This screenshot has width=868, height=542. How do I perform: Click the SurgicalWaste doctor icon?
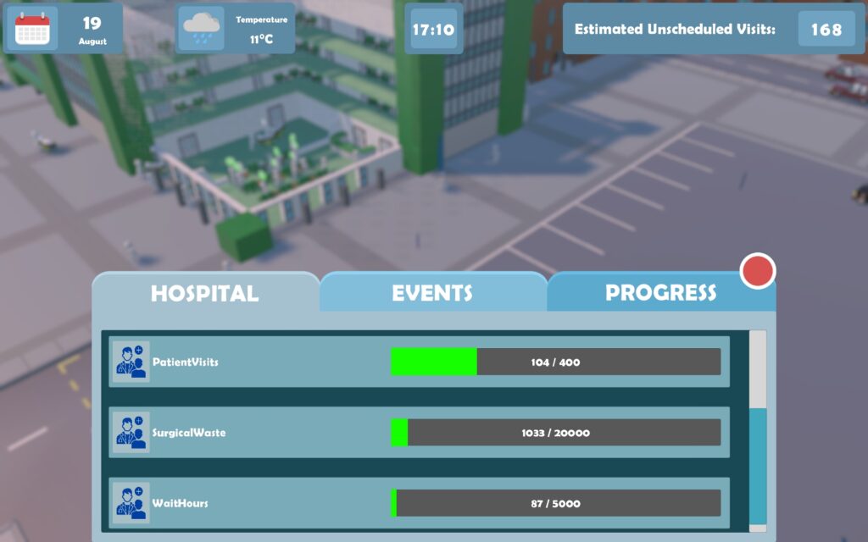click(131, 432)
